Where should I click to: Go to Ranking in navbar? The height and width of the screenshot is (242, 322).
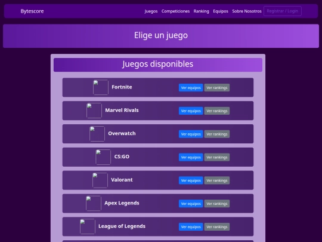tap(202, 11)
